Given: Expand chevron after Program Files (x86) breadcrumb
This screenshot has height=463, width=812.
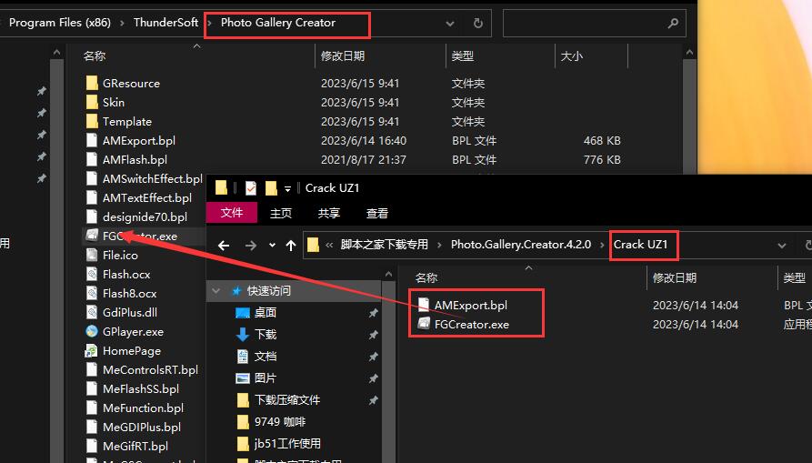Looking at the screenshot, I should (x=122, y=24).
